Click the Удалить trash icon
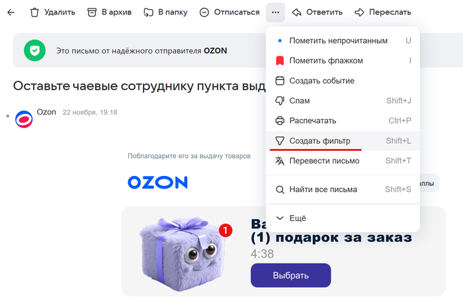The image size is (463, 303). [35, 12]
